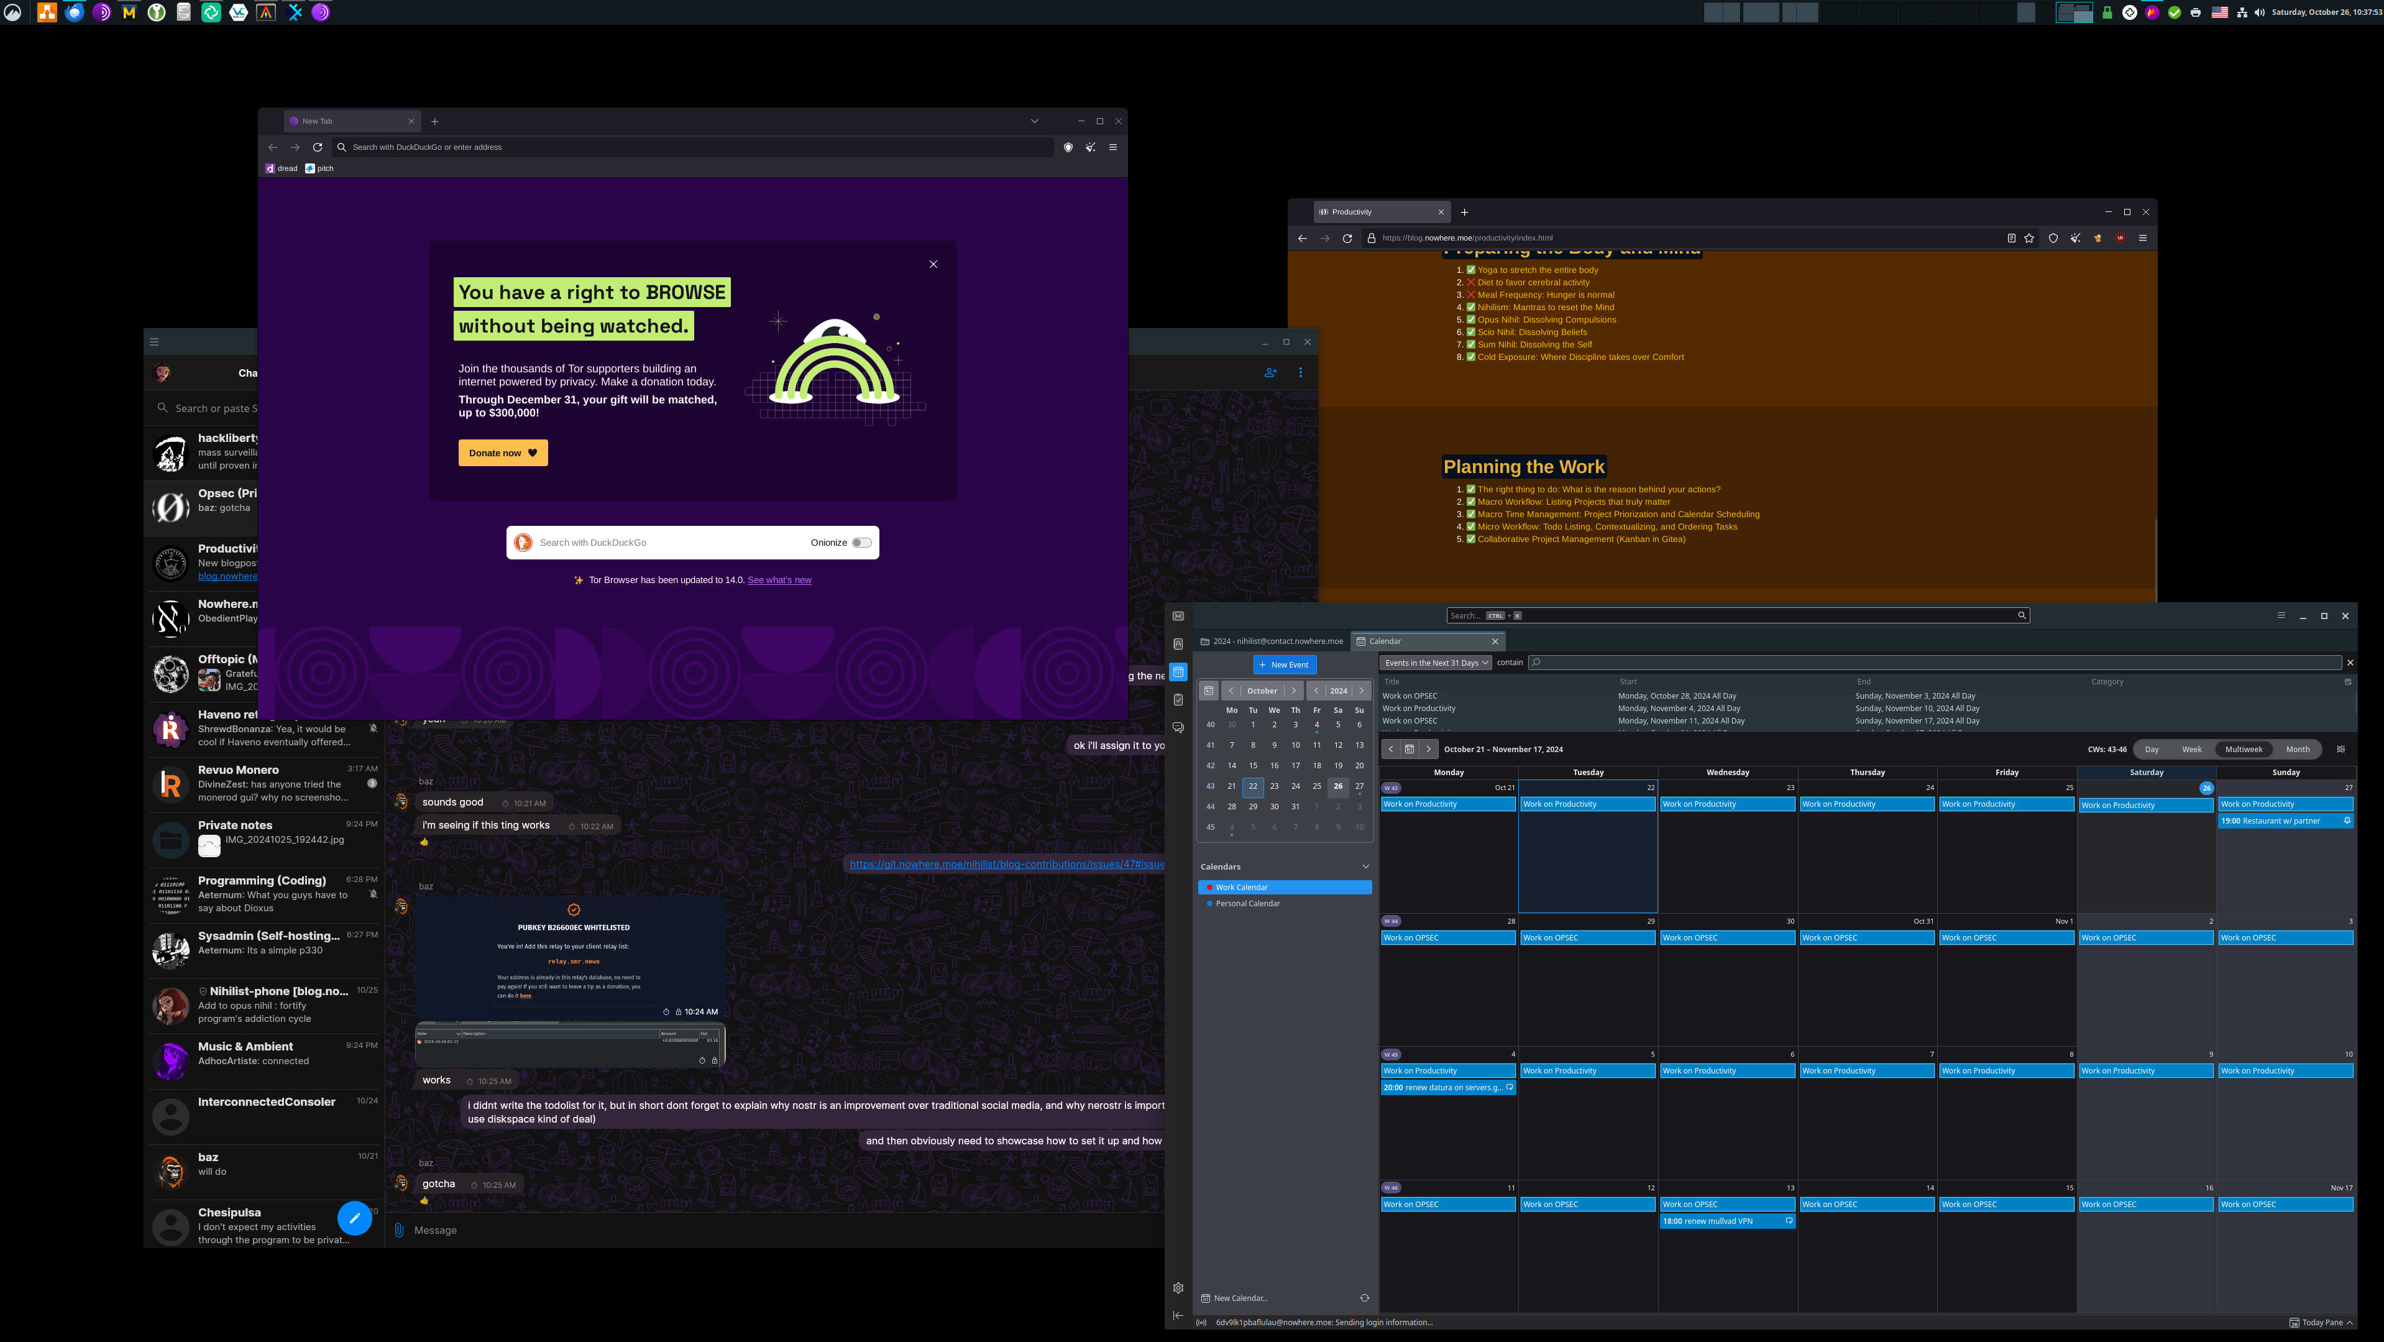2384x1342 pixels.
Task: Go to previous year before 2024
Action: (1316, 691)
